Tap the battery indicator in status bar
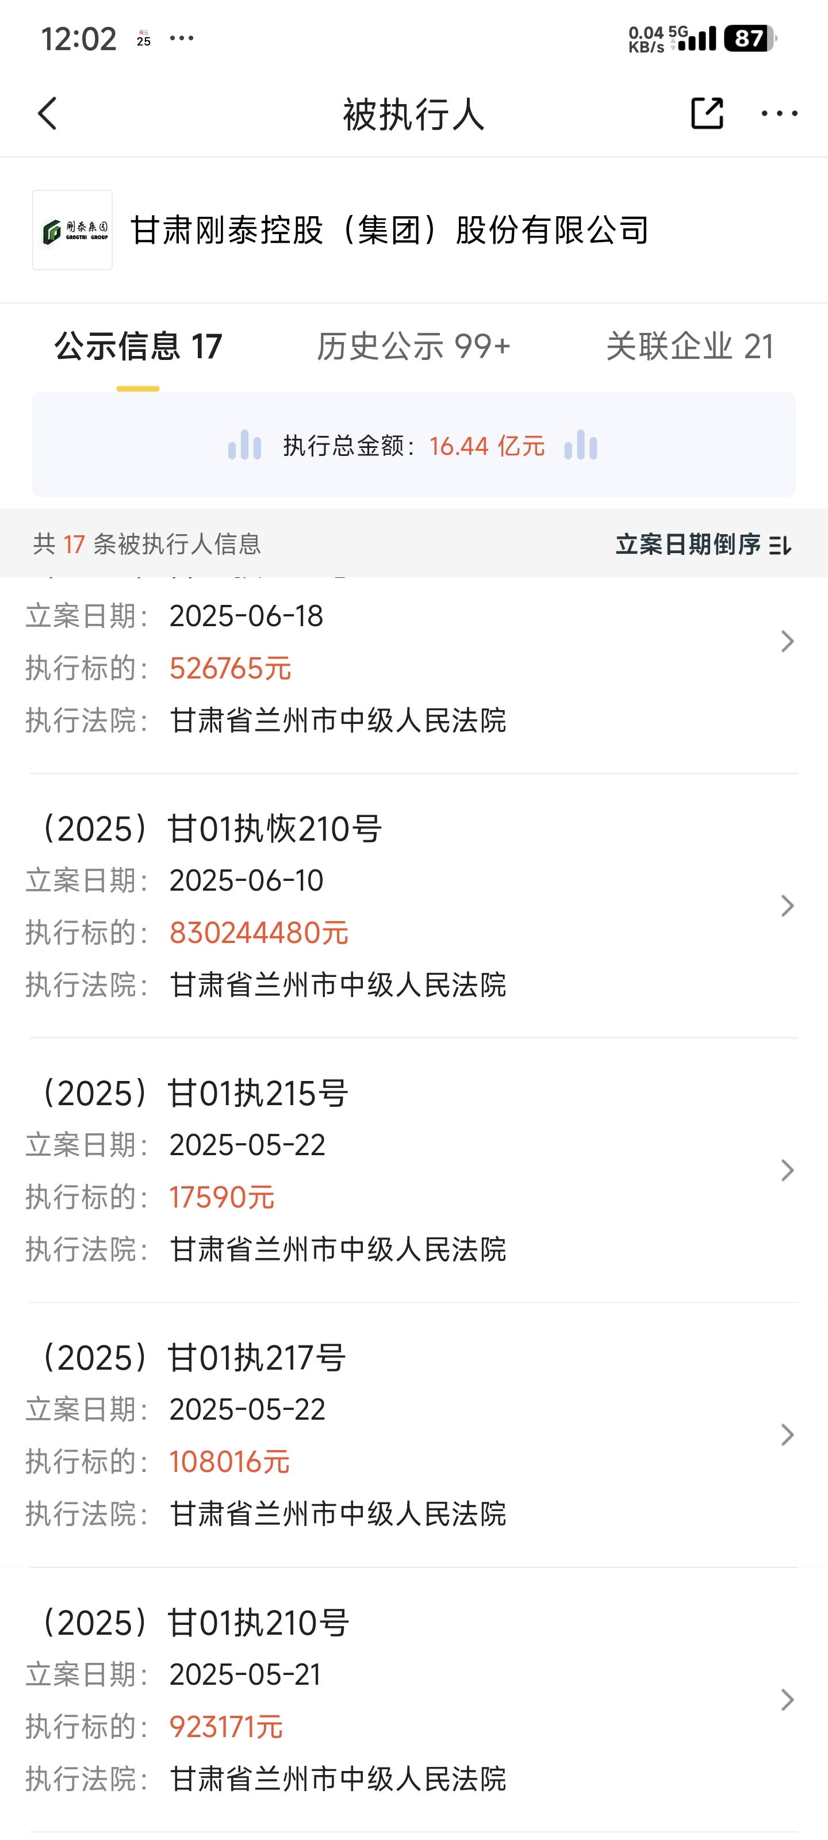Viewport: 828px width, 1840px height. (749, 38)
